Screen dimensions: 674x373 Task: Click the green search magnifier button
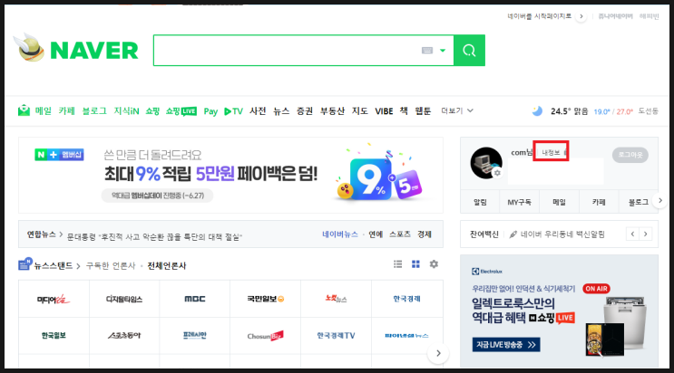469,51
